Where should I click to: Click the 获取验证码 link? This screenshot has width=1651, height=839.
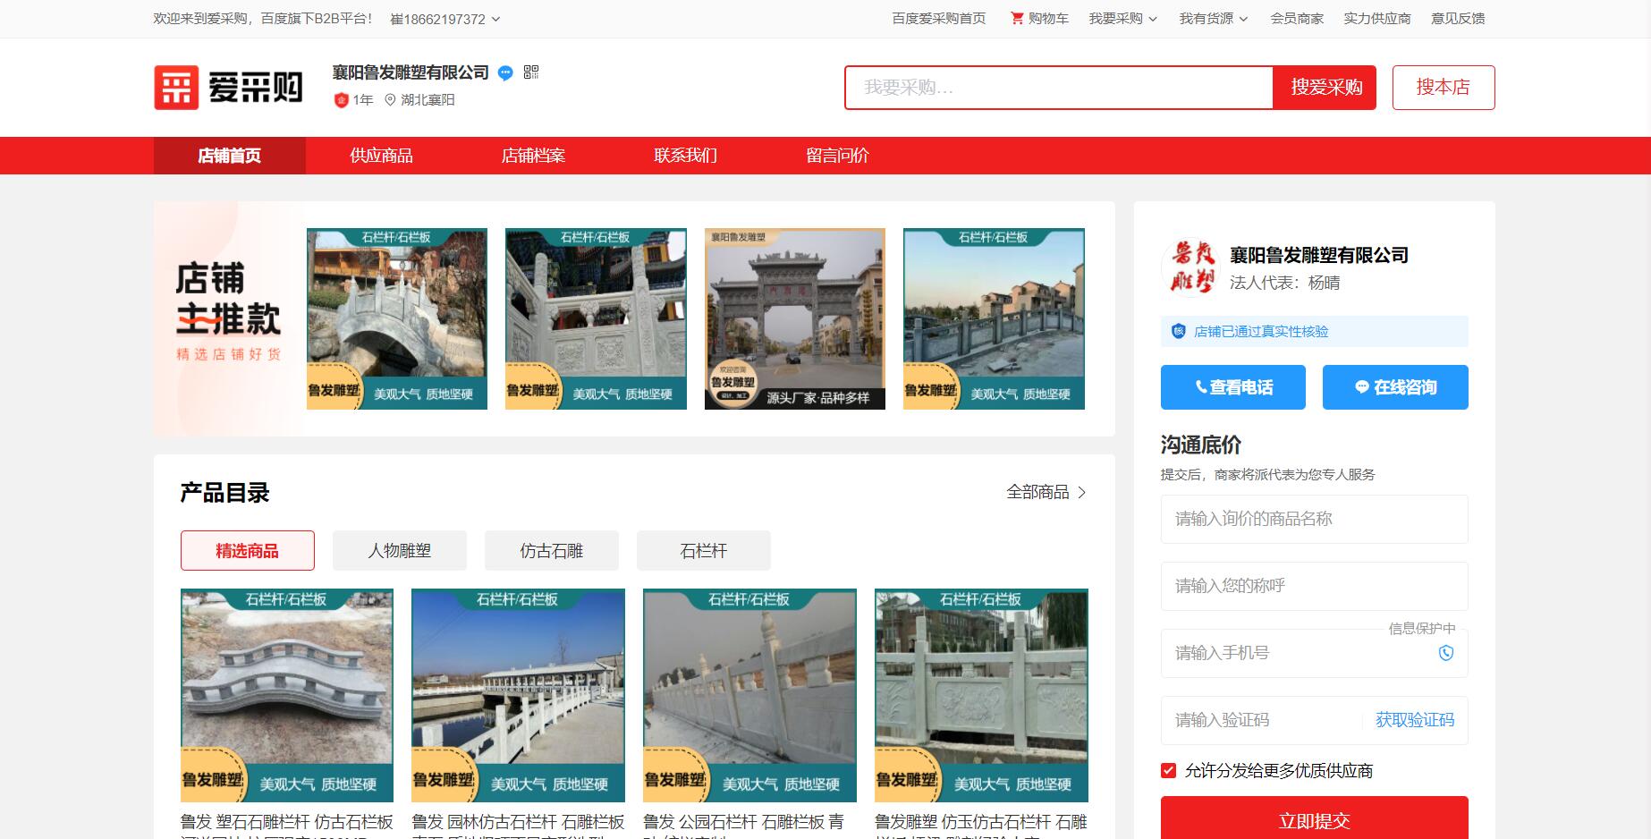pyautogui.click(x=1415, y=720)
